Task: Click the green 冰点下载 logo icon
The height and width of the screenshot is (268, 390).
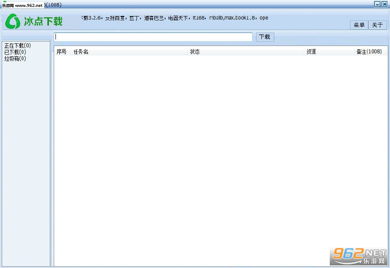Action: 13,21
